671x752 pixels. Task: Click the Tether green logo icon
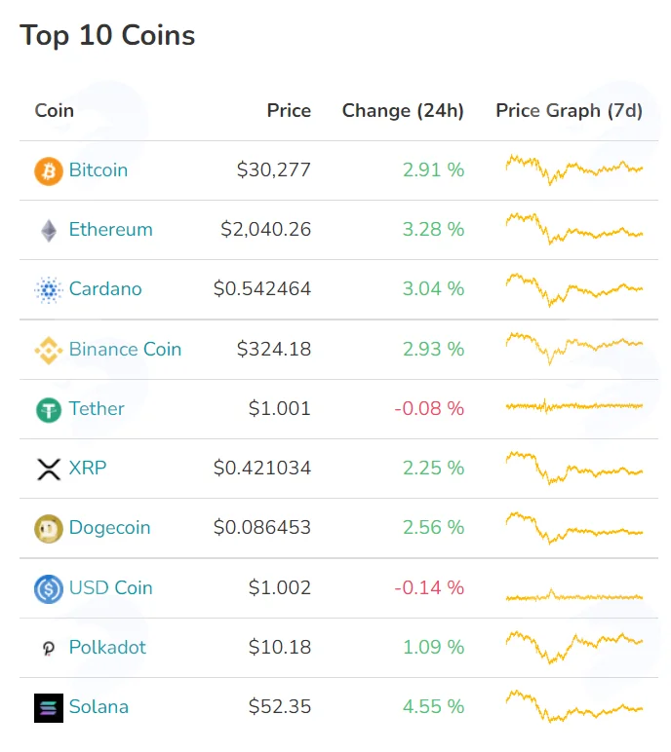point(49,410)
